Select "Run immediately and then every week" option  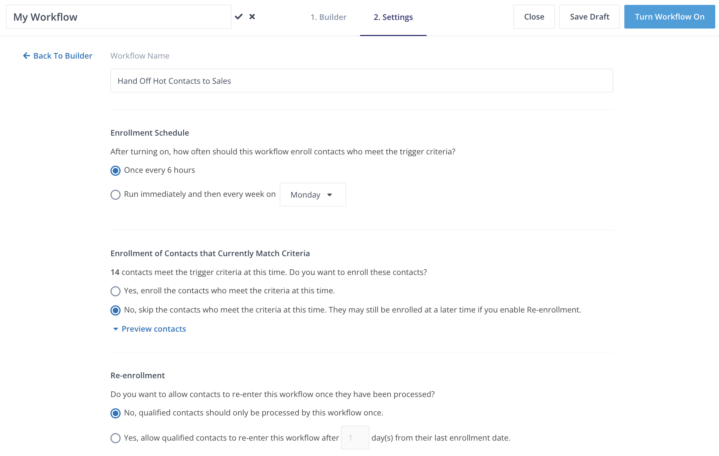pyautogui.click(x=116, y=195)
